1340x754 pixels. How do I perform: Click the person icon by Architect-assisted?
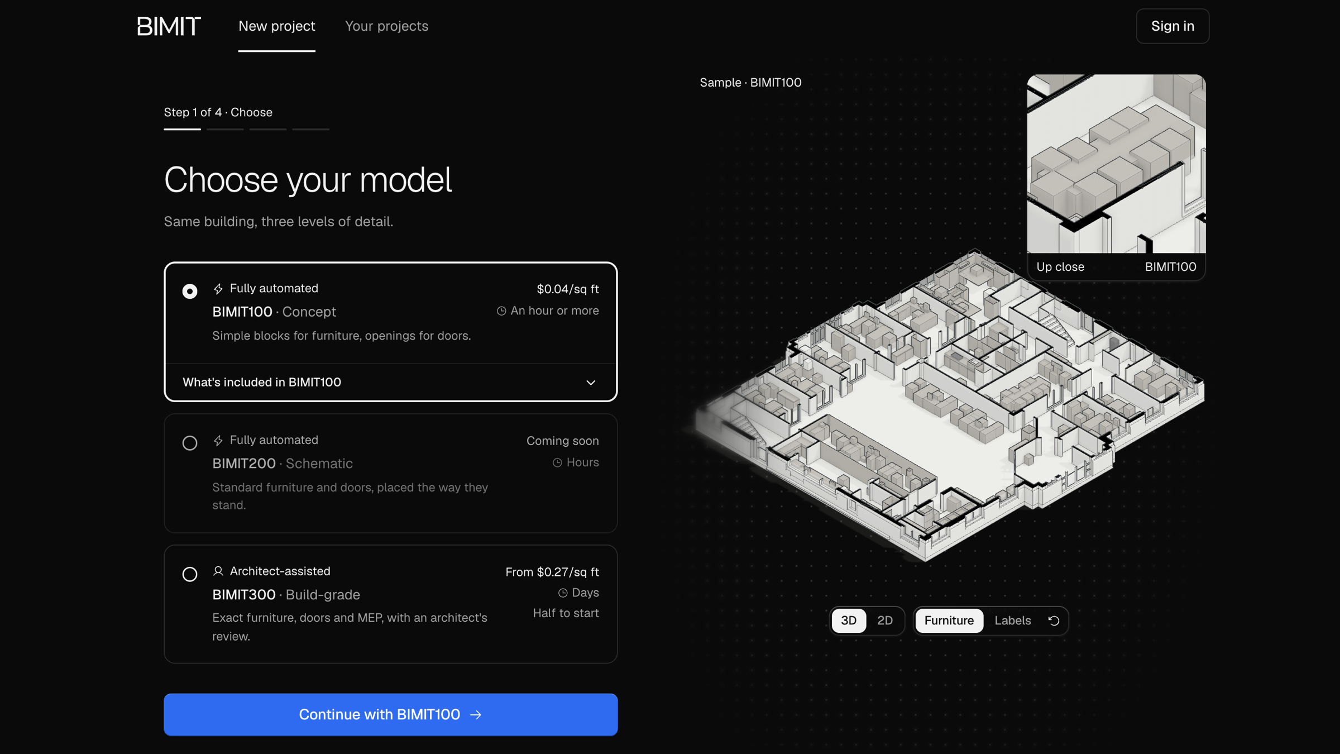(x=218, y=571)
